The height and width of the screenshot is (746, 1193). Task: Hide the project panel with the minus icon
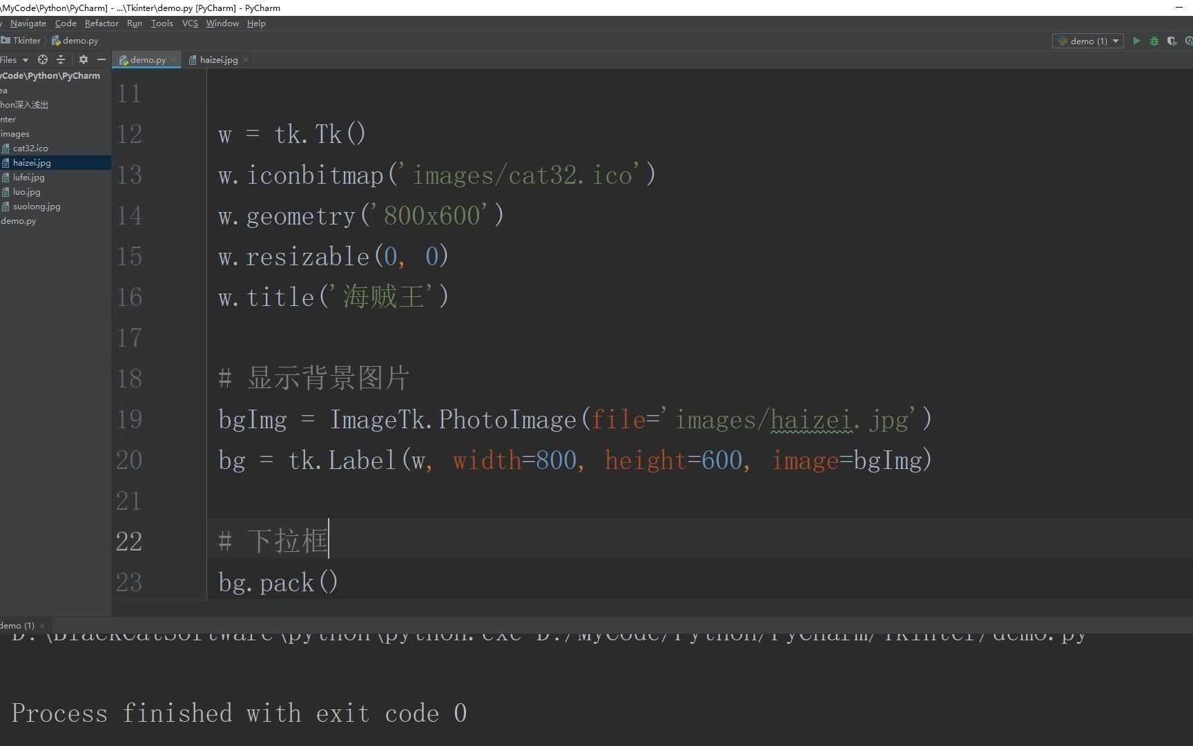click(x=101, y=59)
